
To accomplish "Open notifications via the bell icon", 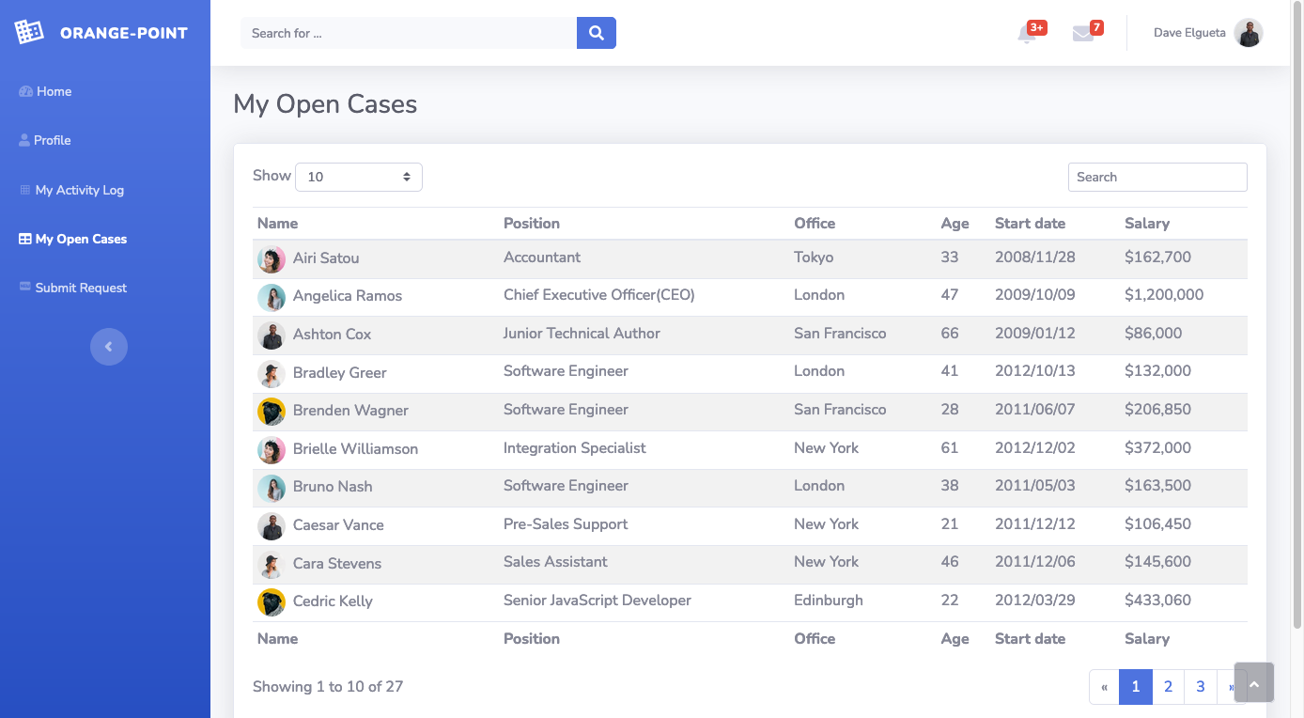I will point(1029,33).
